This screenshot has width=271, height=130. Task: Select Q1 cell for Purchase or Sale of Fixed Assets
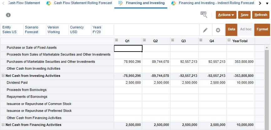coord(128,48)
